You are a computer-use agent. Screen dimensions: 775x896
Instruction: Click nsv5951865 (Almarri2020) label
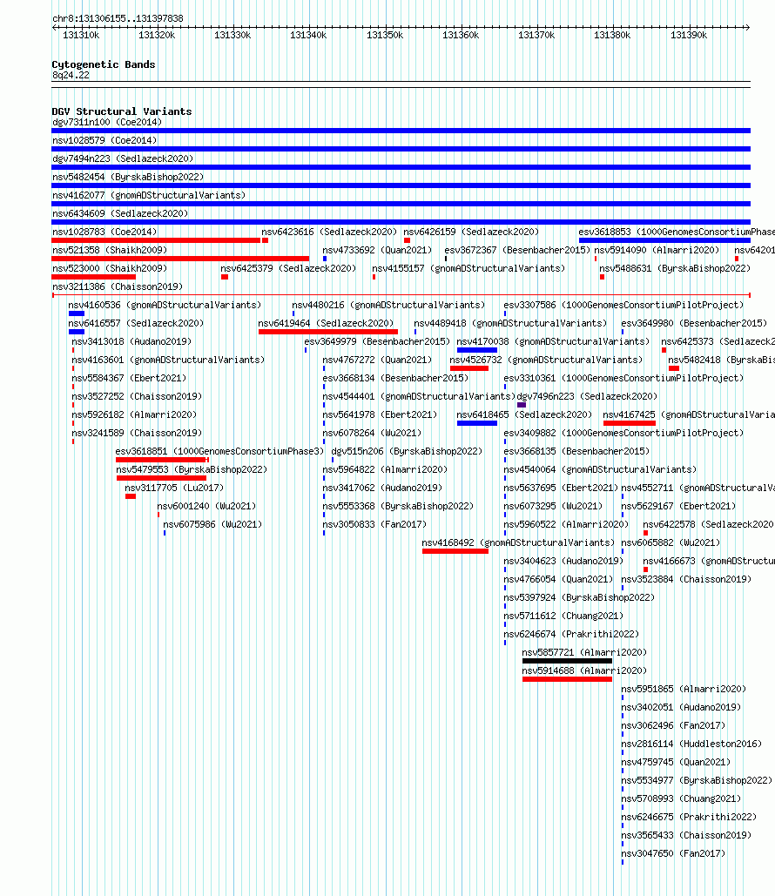click(x=684, y=689)
